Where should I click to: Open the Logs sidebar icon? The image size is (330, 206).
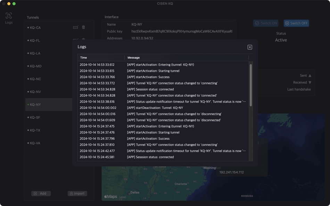pyautogui.click(x=9, y=18)
